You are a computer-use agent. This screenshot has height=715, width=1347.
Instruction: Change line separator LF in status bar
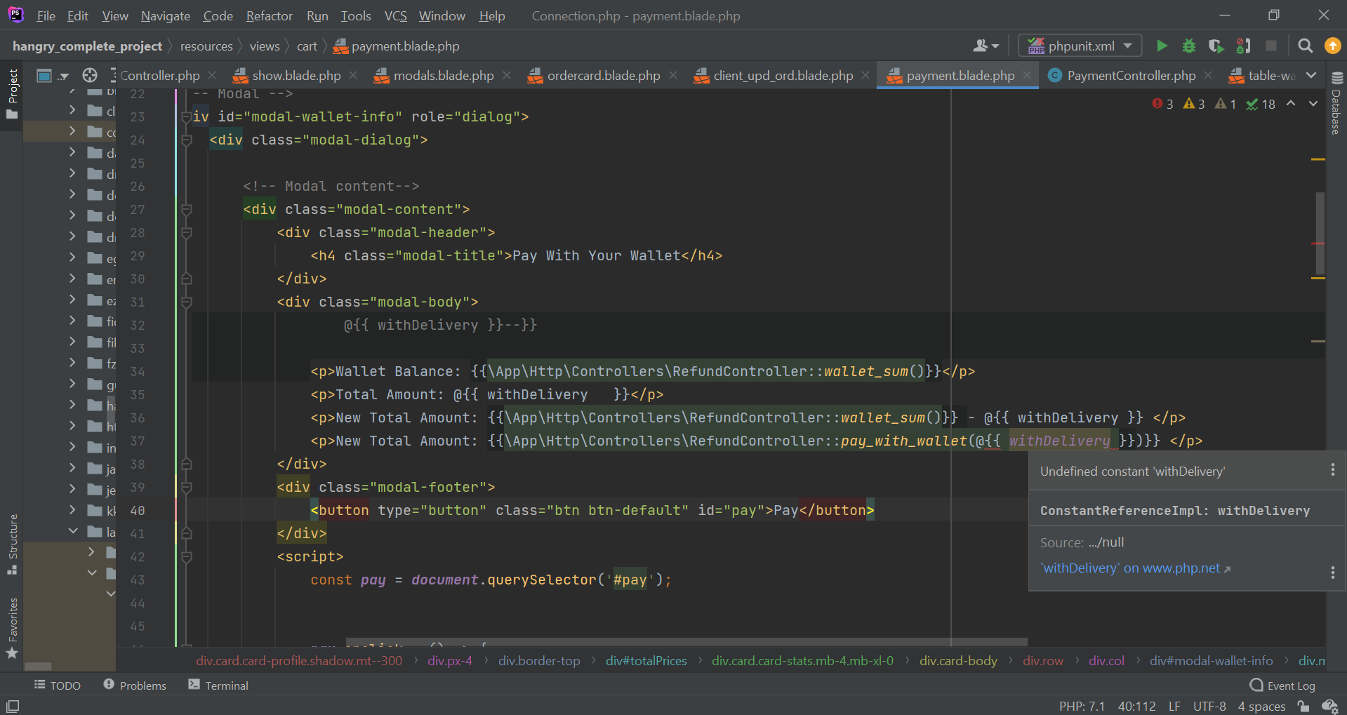[1174, 706]
